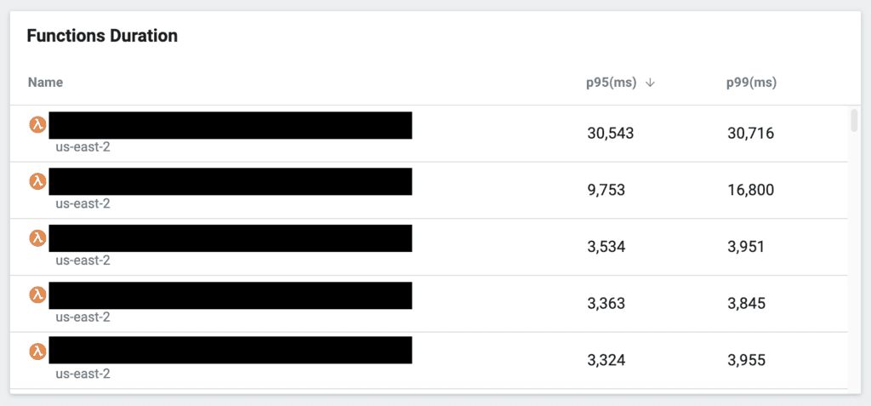871x406 pixels.
Task: Click Lambda icon in the 30,543 ms row
Action: [x=37, y=125]
